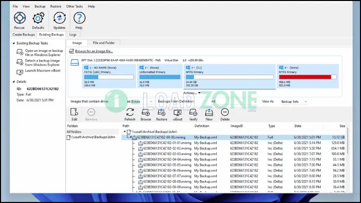
Task: Refresh the backup list
Action: 130,114
